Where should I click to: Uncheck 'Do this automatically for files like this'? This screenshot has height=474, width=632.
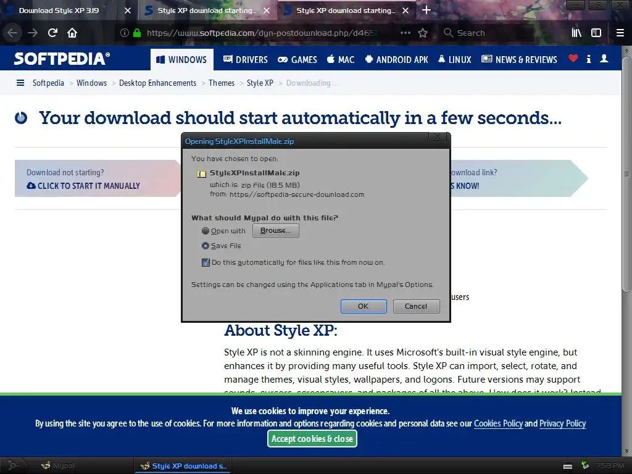206,262
